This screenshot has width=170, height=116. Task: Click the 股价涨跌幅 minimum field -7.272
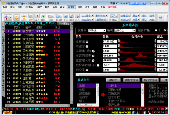110,65
